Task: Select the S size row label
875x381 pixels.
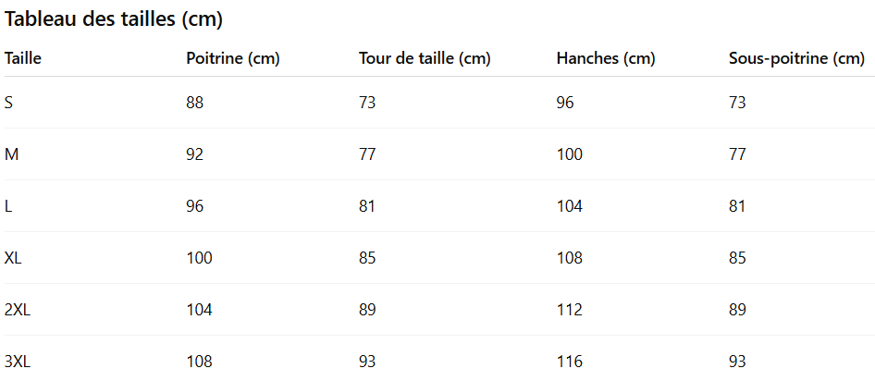Action: (8, 103)
